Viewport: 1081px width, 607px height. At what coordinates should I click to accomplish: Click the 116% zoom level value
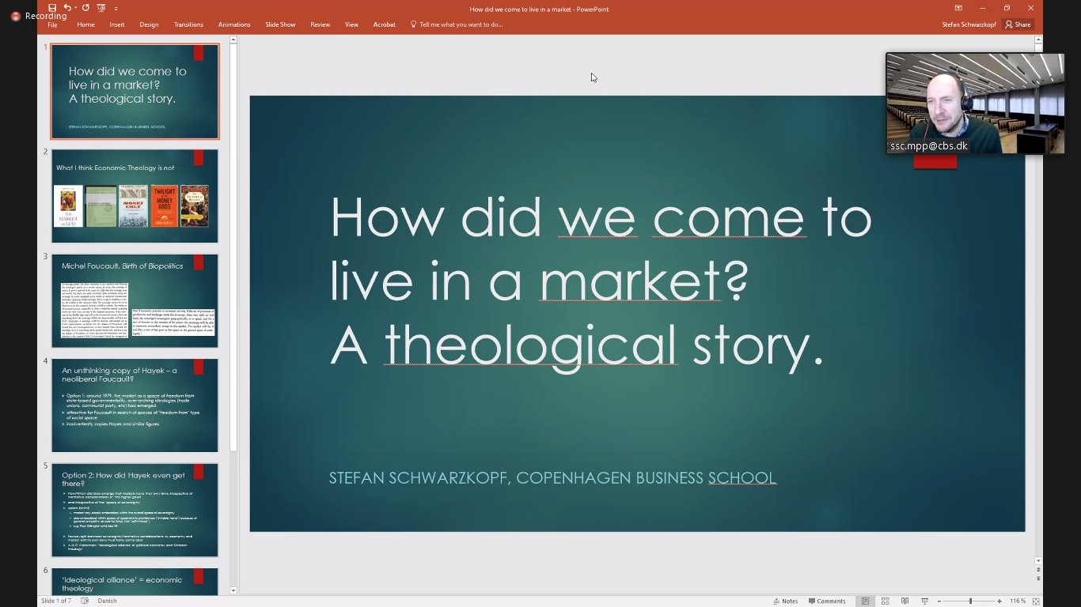(1018, 601)
